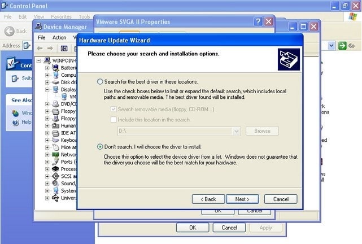The image size is (362, 244).
Task: Click the Mice category icon
Action: 55,147
